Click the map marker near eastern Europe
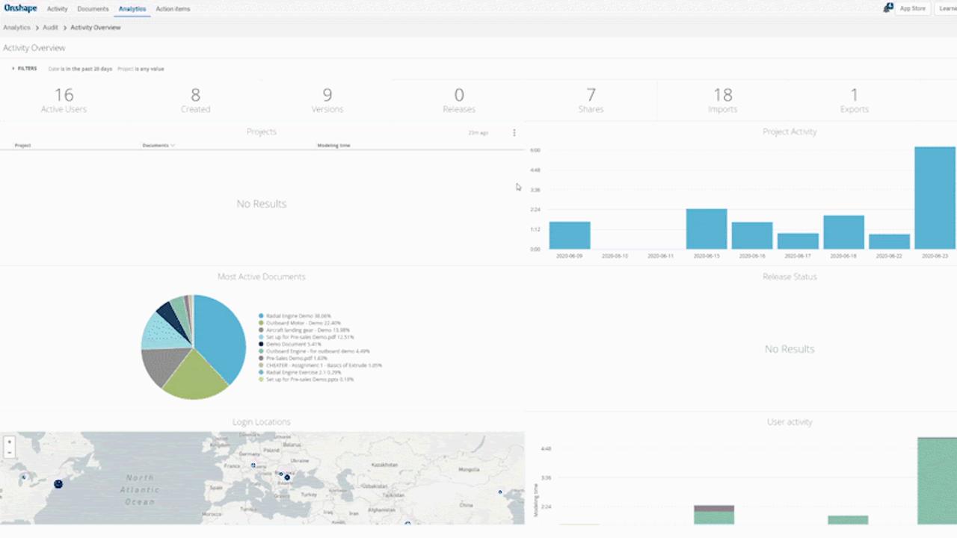 coord(286,476)
